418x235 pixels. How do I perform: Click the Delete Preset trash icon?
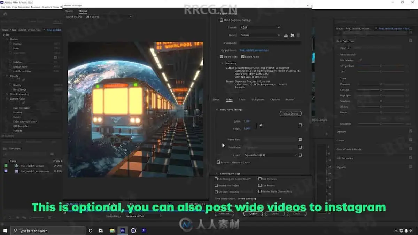298,35
